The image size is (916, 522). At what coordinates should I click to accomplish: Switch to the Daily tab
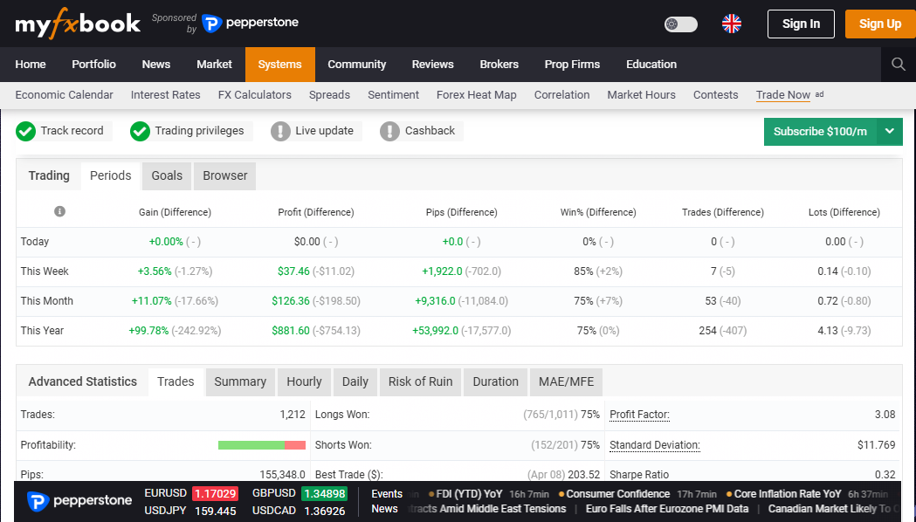click(x=355, y=381)
